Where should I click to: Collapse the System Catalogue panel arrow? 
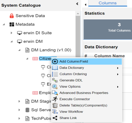click(77, 4)
